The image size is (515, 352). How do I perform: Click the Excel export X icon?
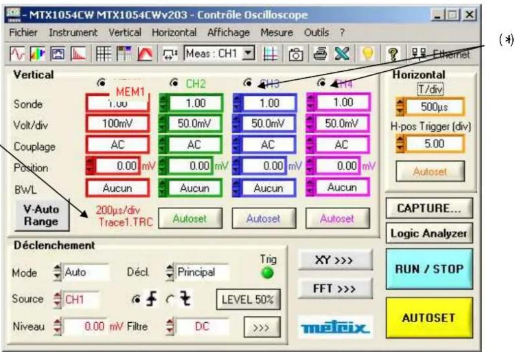342,54
